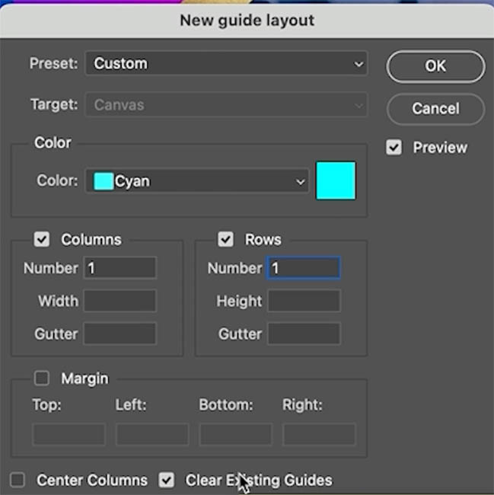Toggle the Preview checkbox

[394, 148]
